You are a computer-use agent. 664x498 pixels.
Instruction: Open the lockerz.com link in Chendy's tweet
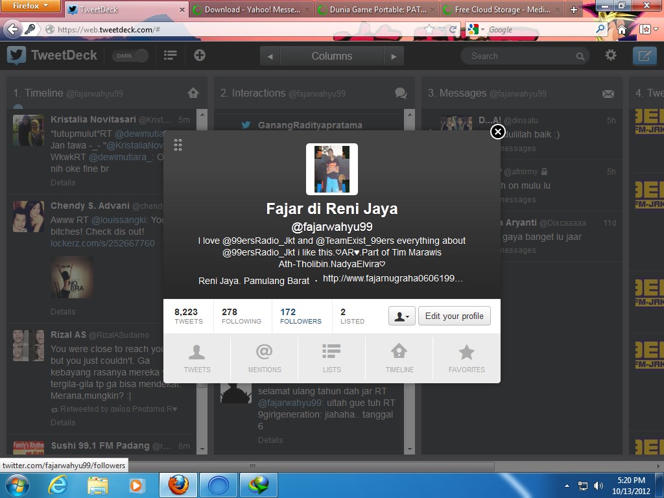point(102,243)
